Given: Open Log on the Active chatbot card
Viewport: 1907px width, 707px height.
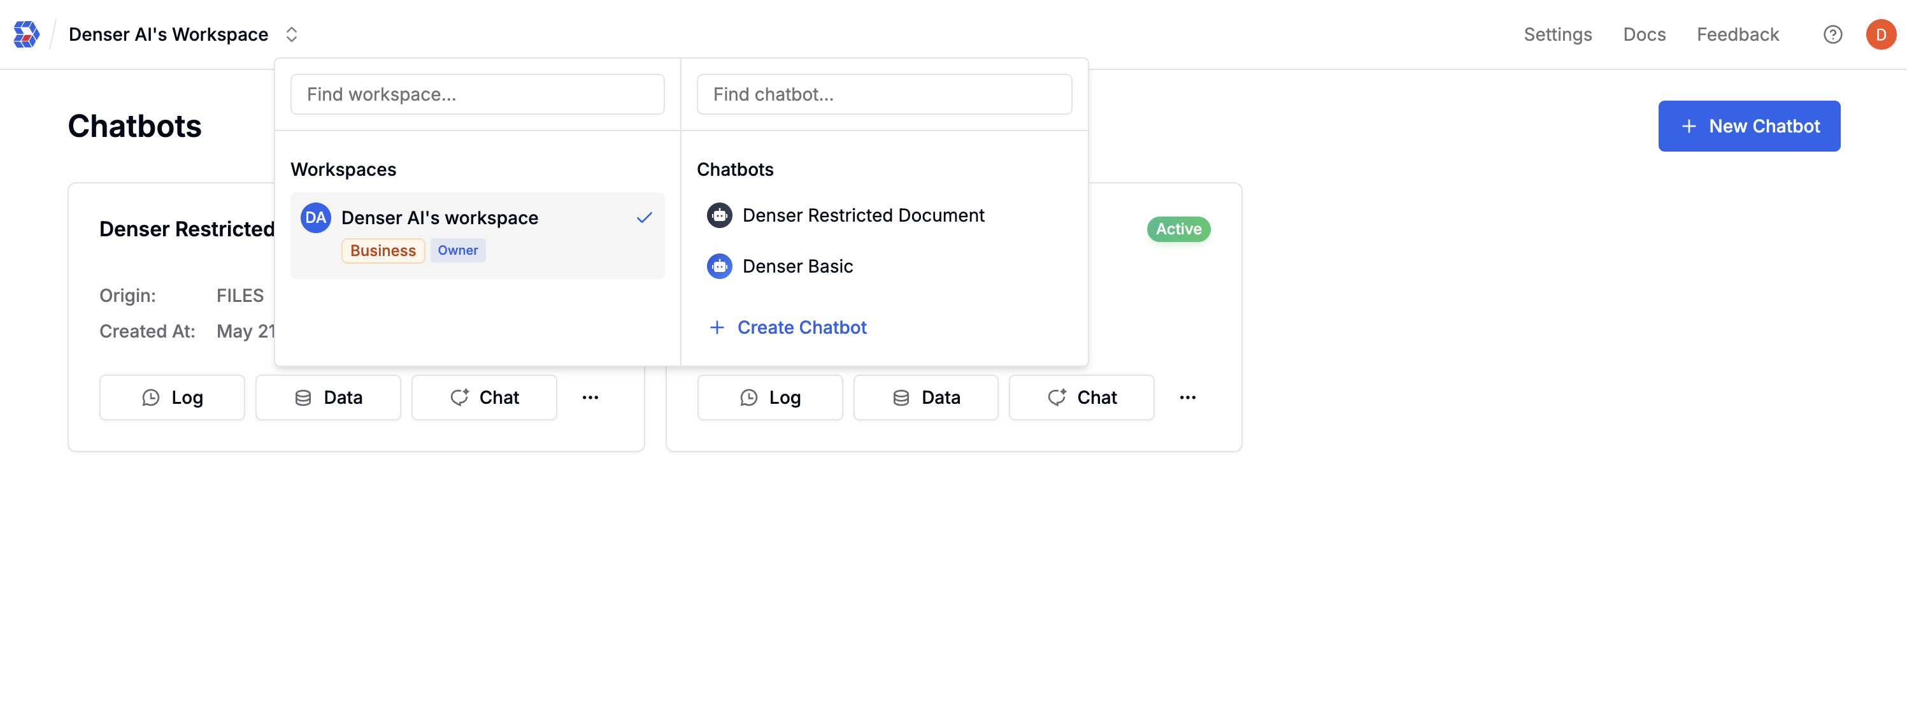Looking at the screenshot, I should click(x=770, y=397).
